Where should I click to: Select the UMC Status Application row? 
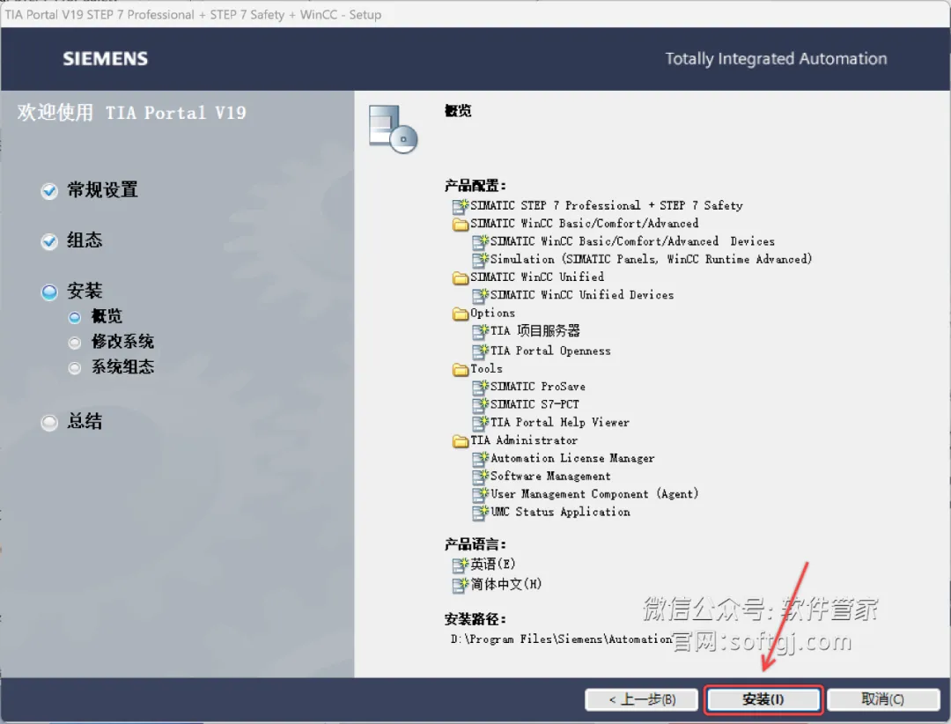560,512
